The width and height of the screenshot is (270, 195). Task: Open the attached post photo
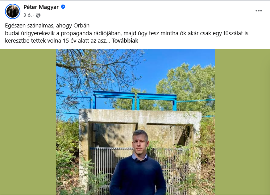[x=135, y=122]
